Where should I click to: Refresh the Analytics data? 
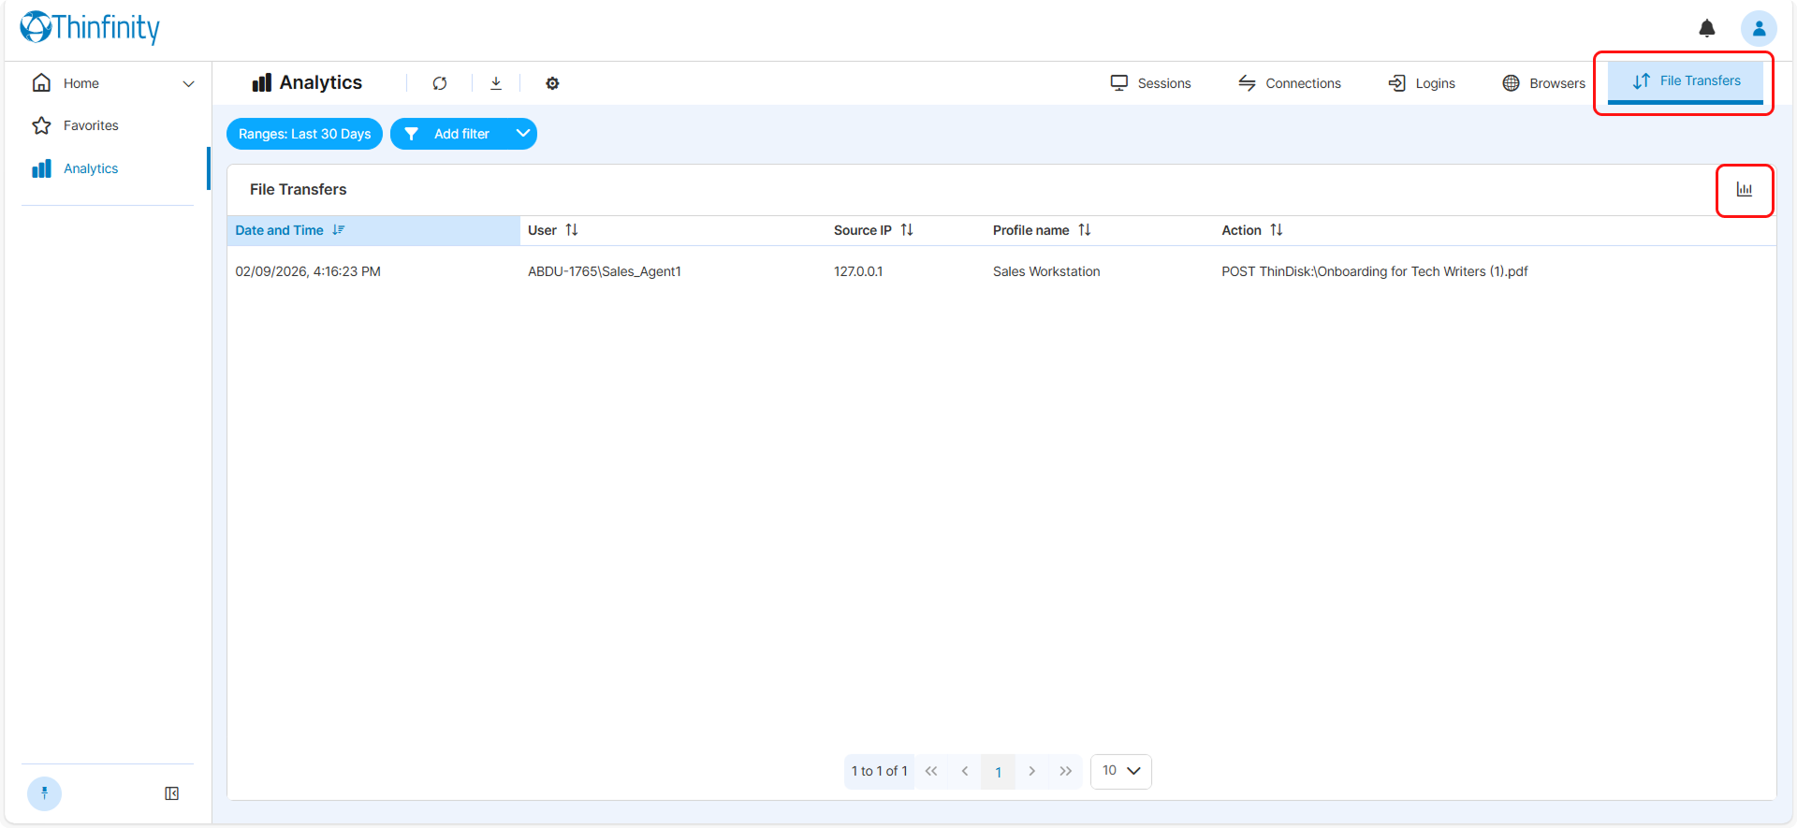tap(440, 83)
